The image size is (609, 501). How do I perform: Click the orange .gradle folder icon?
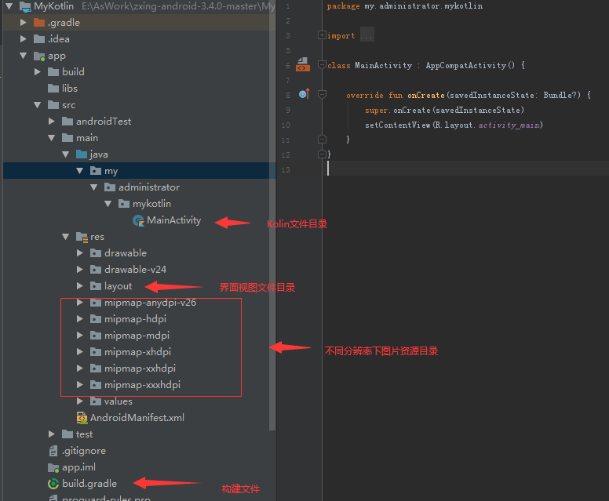(x=39, y=23)
